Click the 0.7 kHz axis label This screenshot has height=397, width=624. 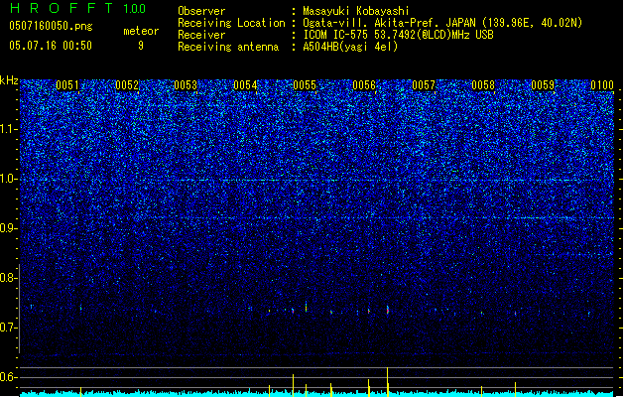(x=8, y=328)
